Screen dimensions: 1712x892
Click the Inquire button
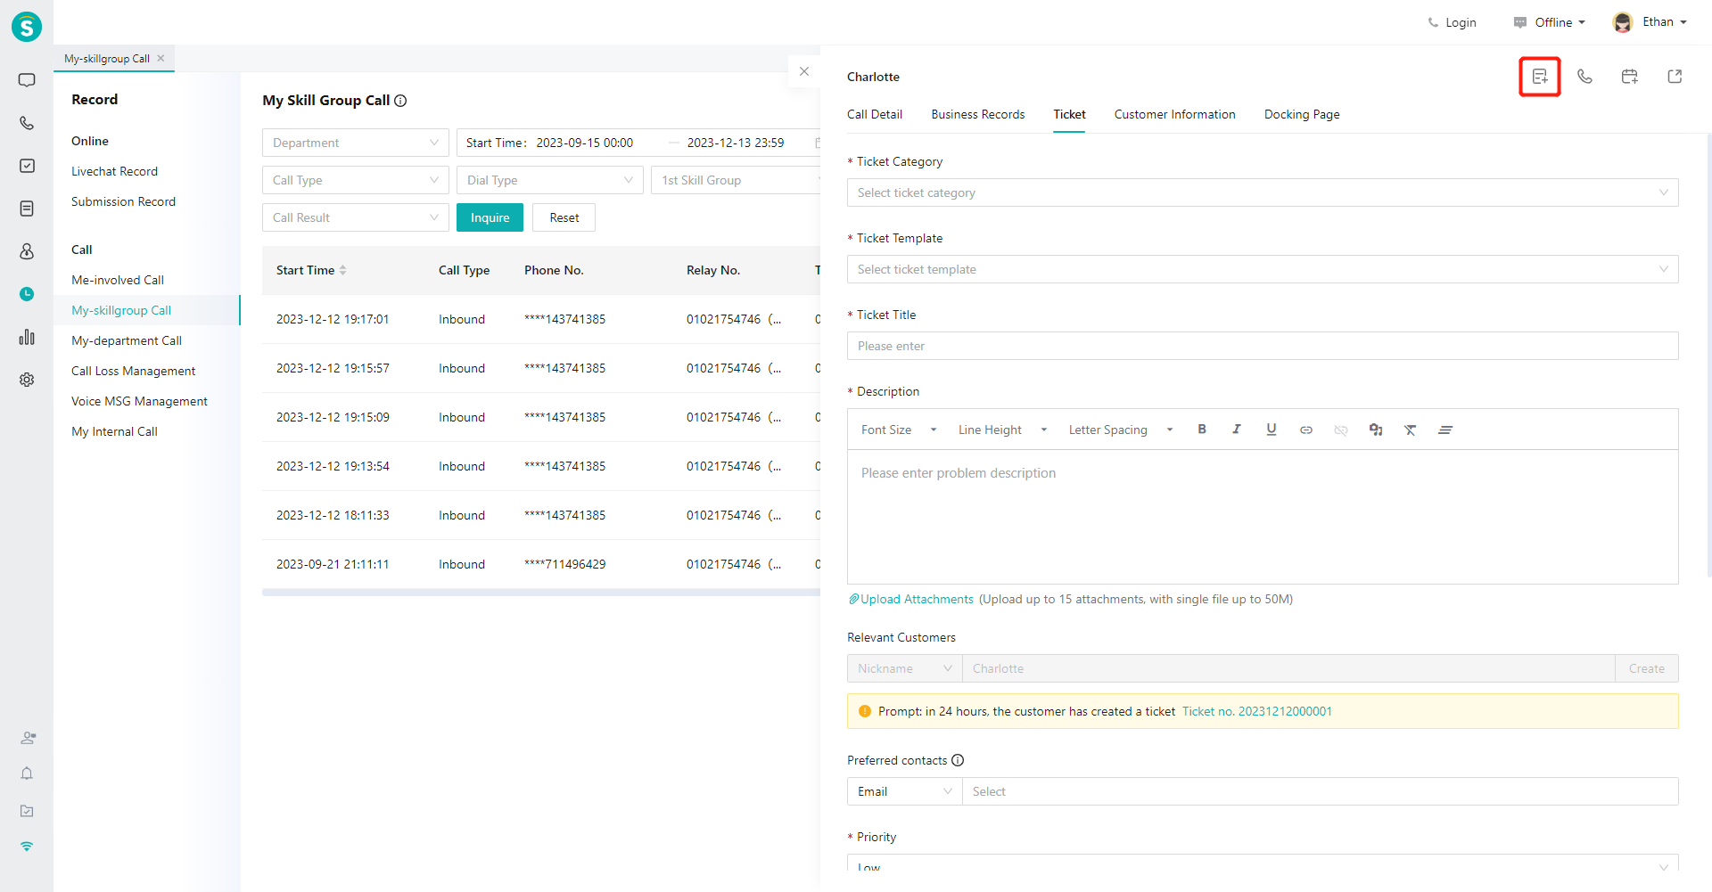pos(490,217)
